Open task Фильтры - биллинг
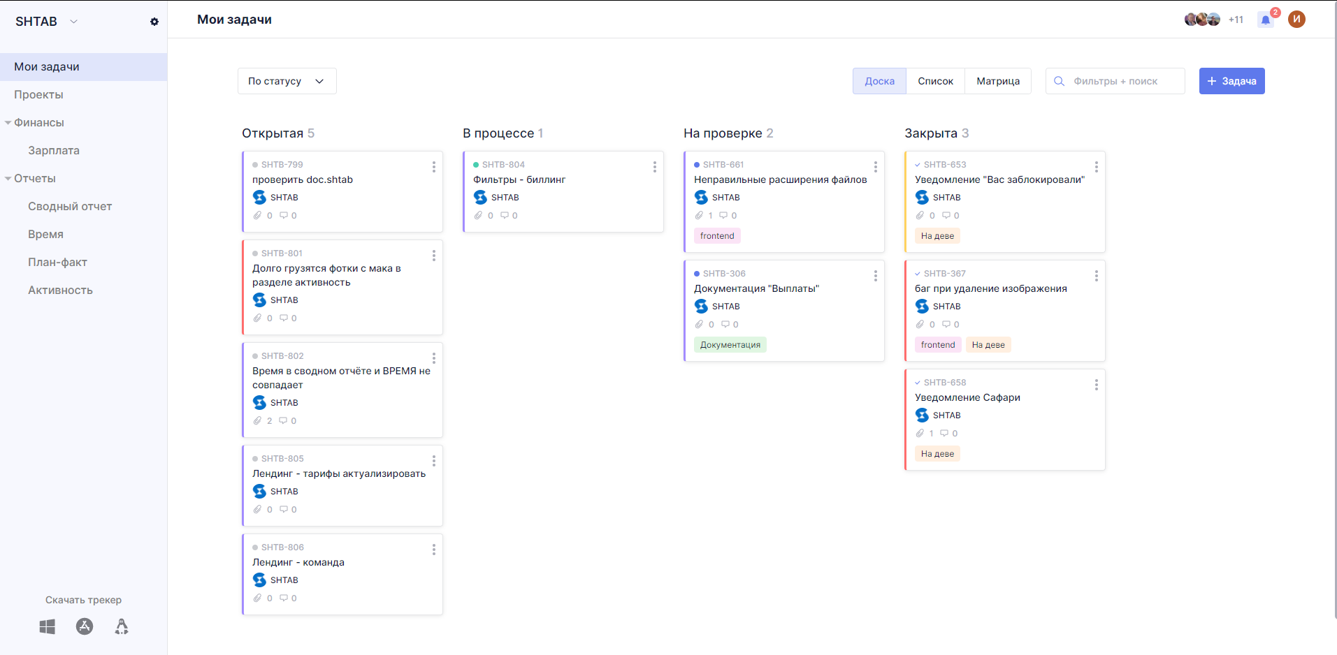The width and height of the screenshot is (1337, 655). [519, 179]
